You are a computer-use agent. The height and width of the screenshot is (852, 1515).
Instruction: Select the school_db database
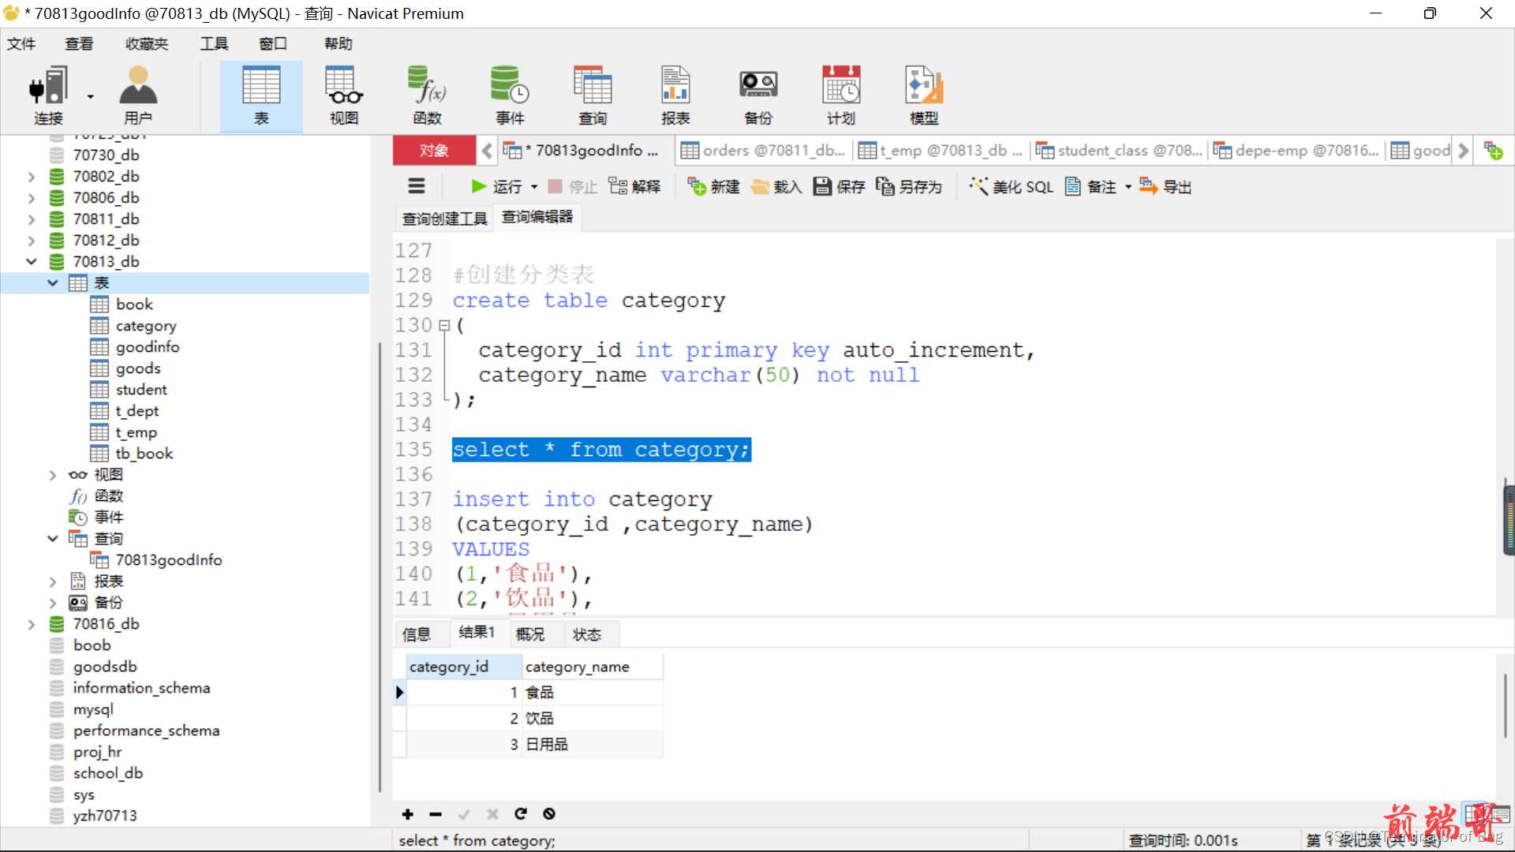(108, 773)
